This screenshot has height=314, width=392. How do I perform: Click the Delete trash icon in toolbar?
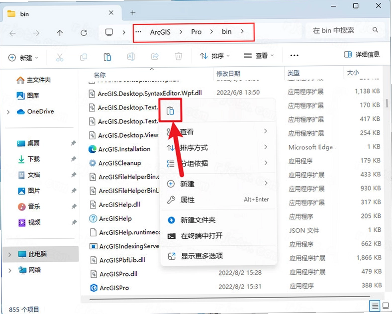[x=179, y=57]
